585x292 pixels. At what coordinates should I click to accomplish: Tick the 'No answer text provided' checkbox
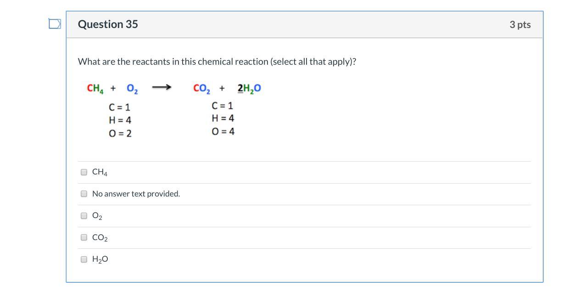pyautogui.click(x=84, y=194)
